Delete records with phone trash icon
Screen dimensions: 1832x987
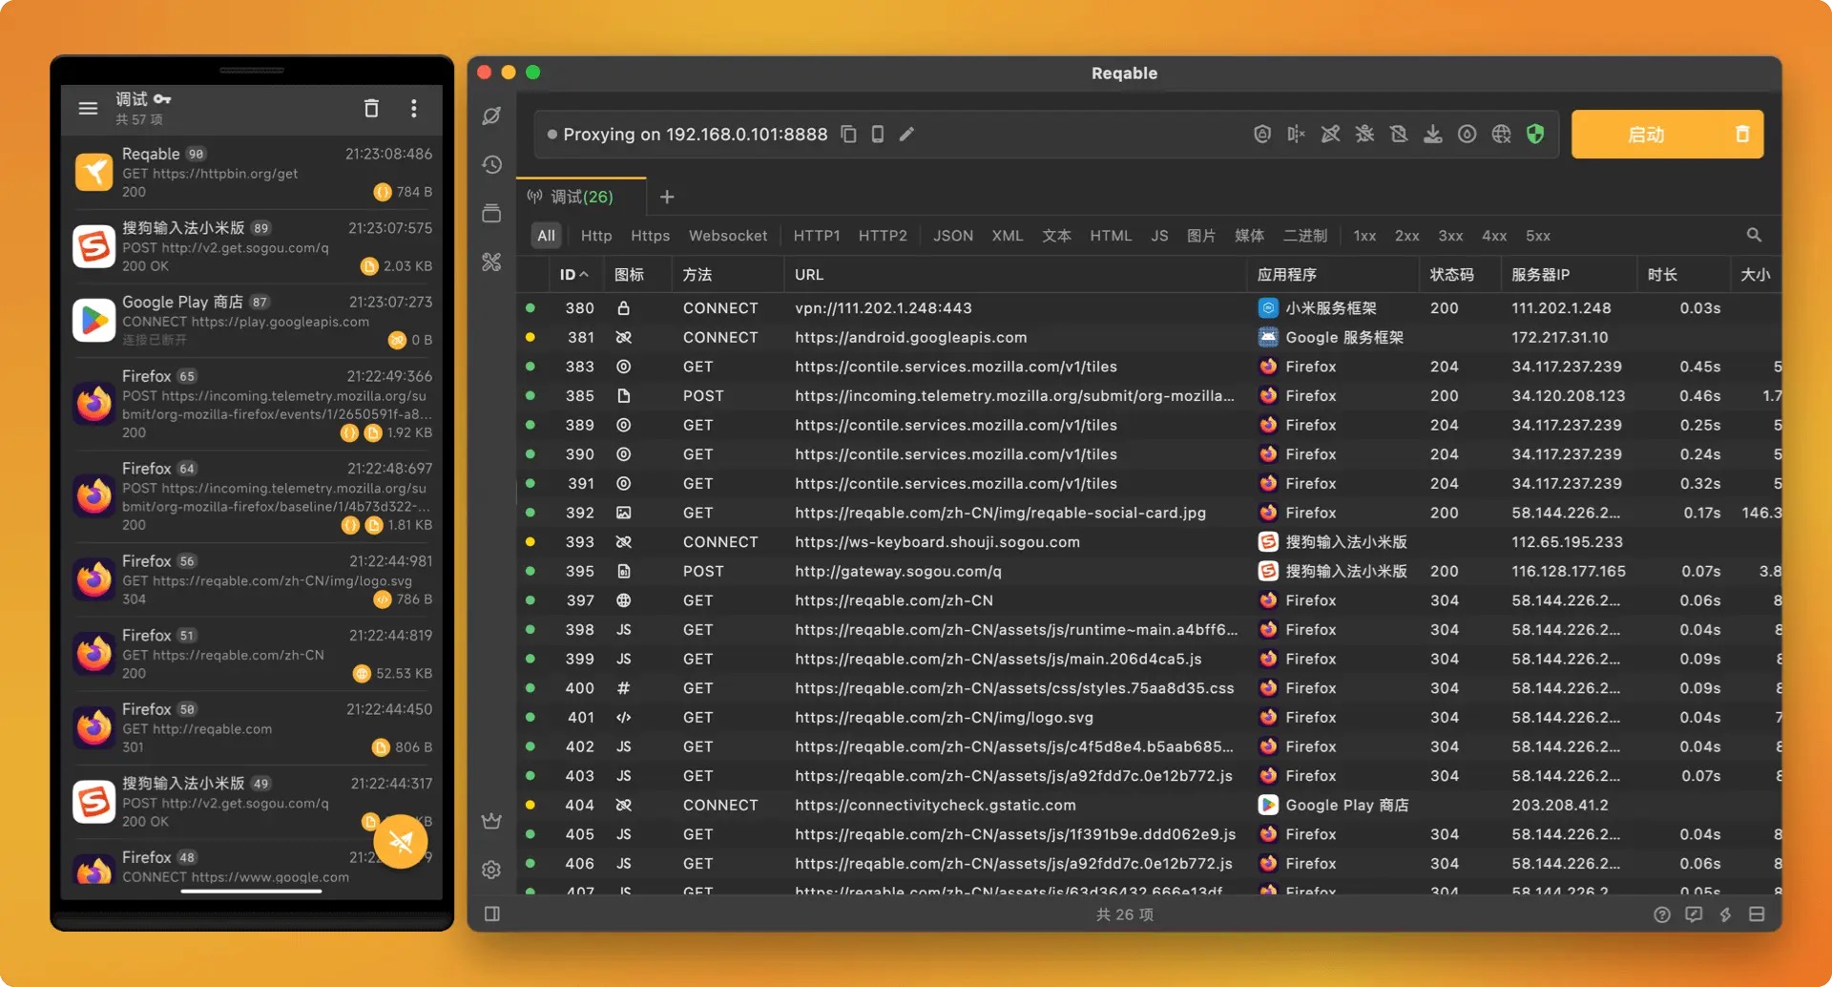point(371,108)
